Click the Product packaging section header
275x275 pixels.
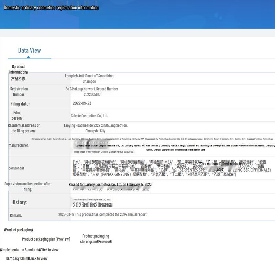tap(18, 230)
